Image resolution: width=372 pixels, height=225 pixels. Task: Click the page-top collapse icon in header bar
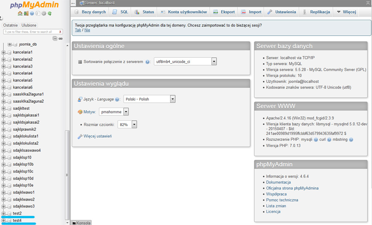[x=368, y=3]
